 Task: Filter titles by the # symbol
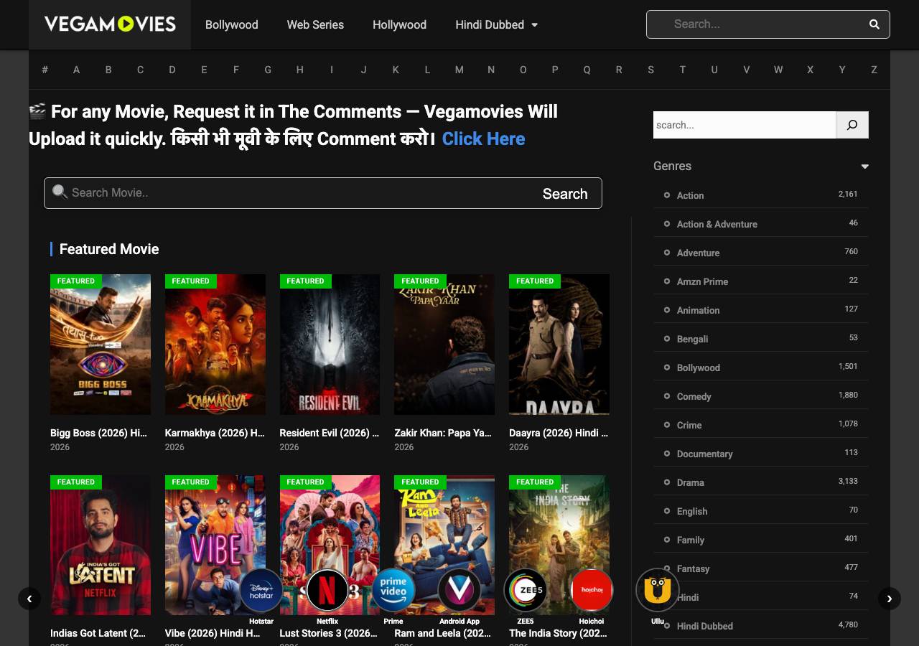point(45,70)
